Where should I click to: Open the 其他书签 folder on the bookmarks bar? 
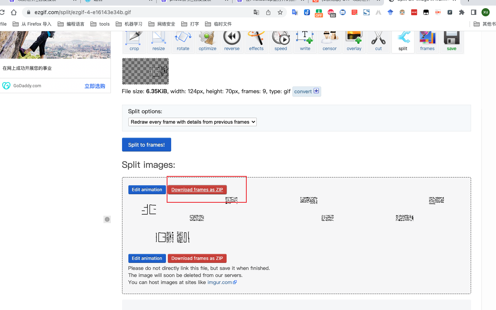point(485,24)
